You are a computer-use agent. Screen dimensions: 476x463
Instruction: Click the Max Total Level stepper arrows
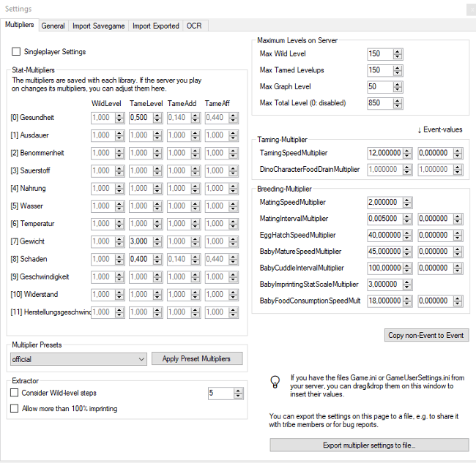pyautogui.click(x=398, y=103)
